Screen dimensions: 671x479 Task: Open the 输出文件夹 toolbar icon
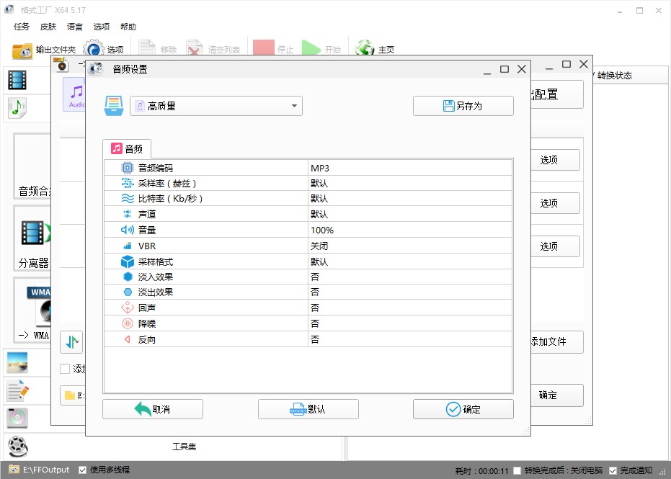22,49
